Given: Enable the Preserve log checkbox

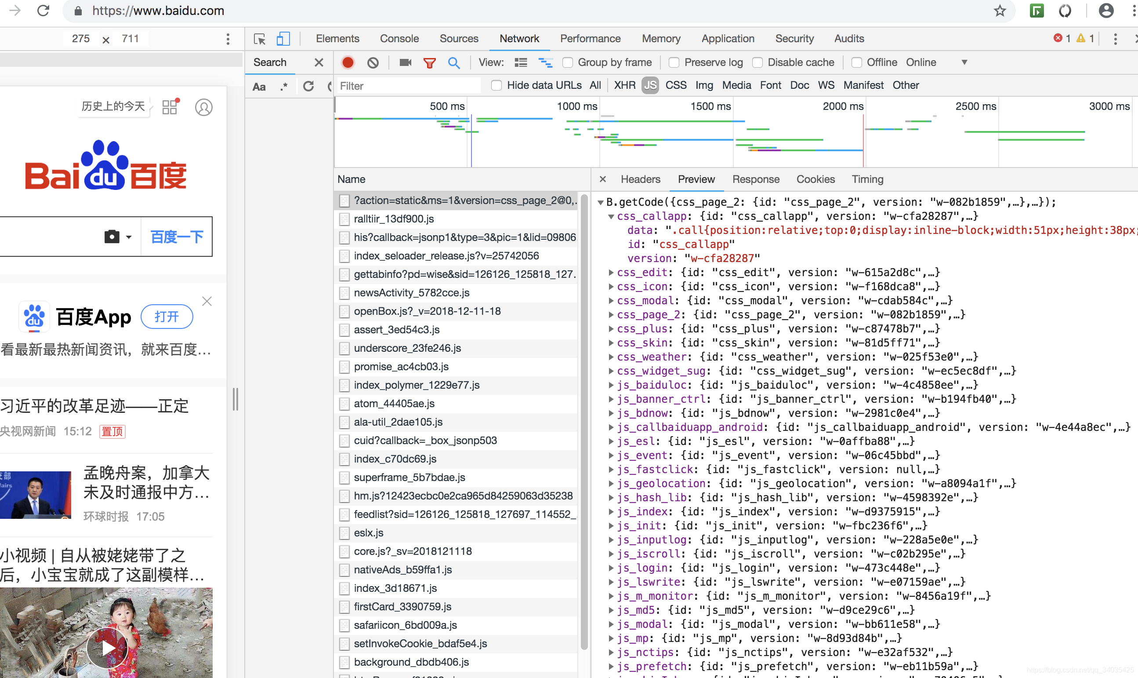Looking at the screenshot, I should coord(674,62).
